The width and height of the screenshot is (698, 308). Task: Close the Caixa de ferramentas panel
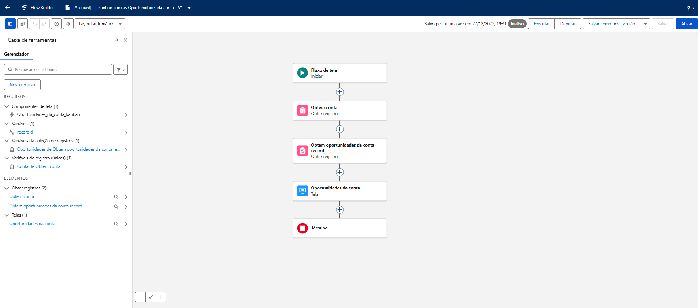coord(125,40)
